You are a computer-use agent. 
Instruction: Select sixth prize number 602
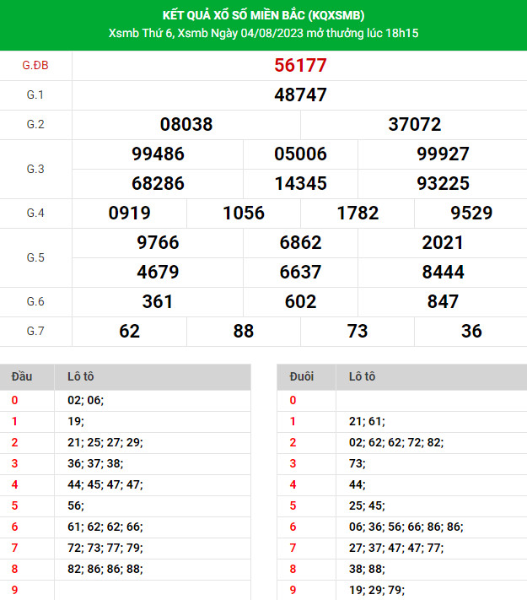(300, 301)
